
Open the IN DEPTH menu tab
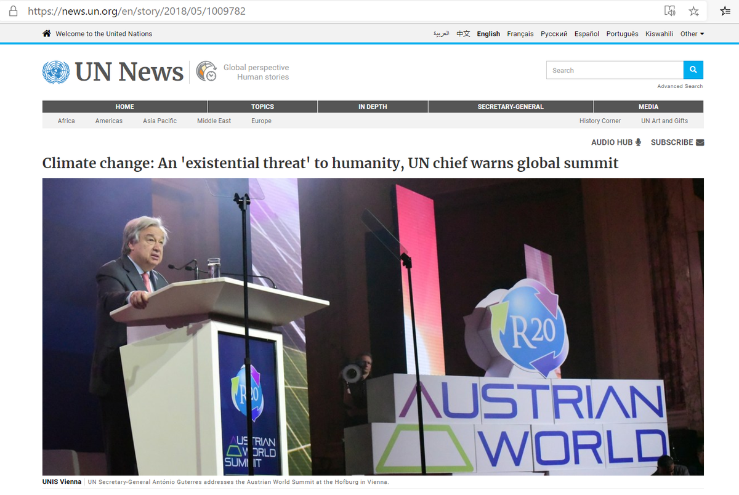pyautogui.click(x=373, y=107)
